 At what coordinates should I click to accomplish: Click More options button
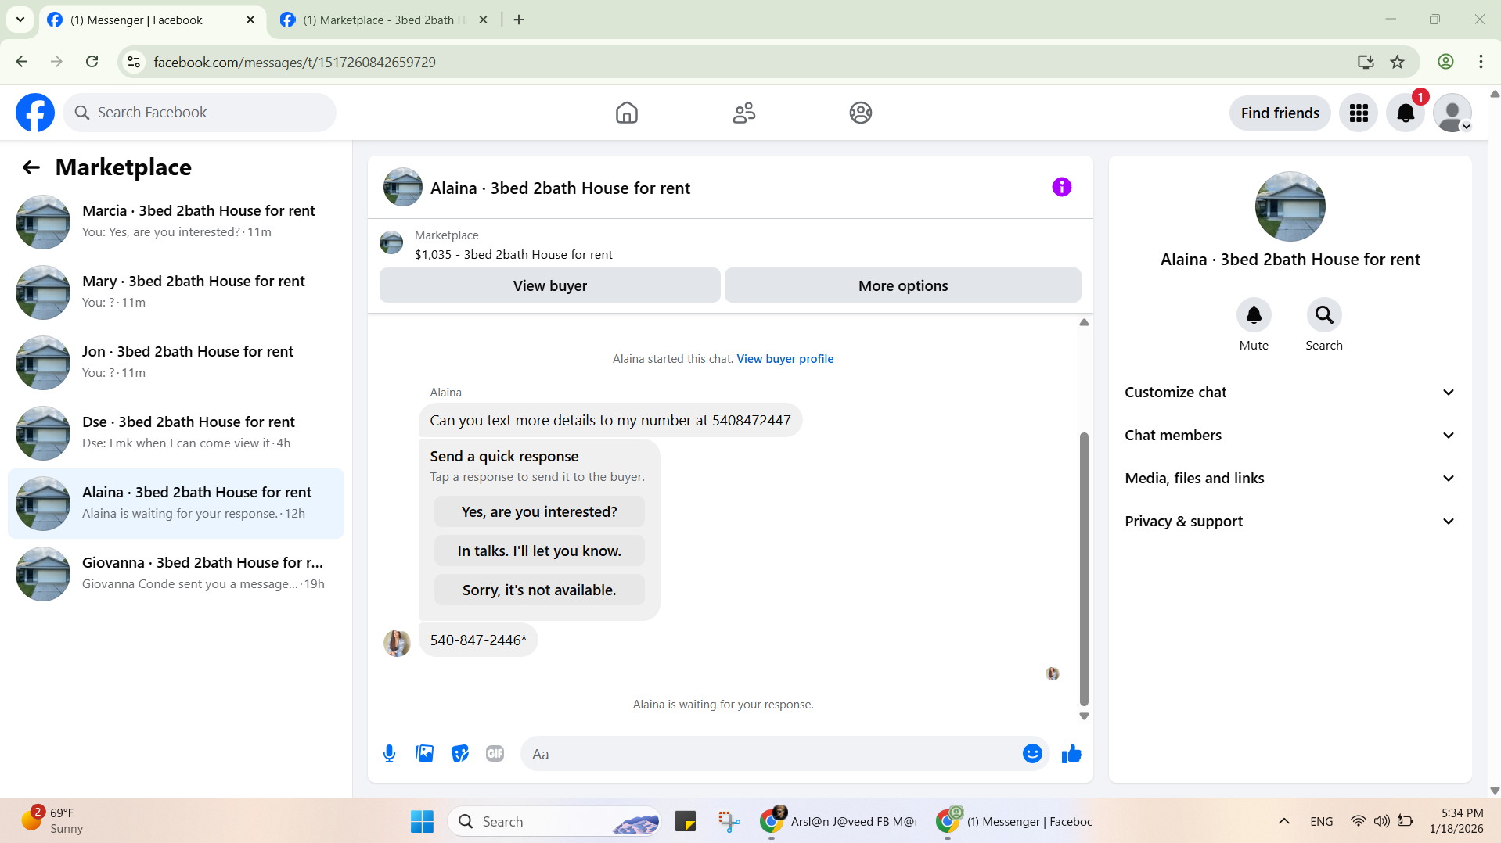tap(902, 285)
